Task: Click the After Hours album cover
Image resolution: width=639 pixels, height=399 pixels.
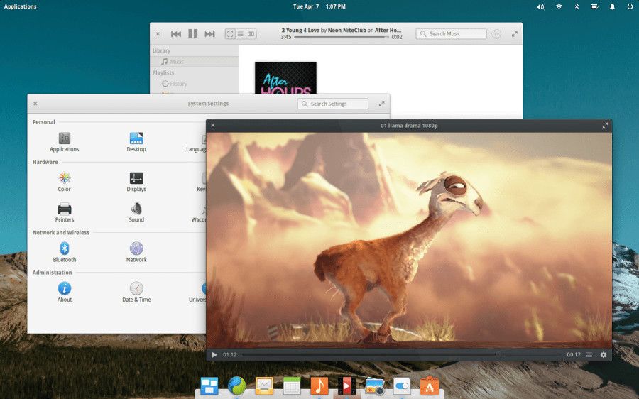Action: [x=285, y=78]
